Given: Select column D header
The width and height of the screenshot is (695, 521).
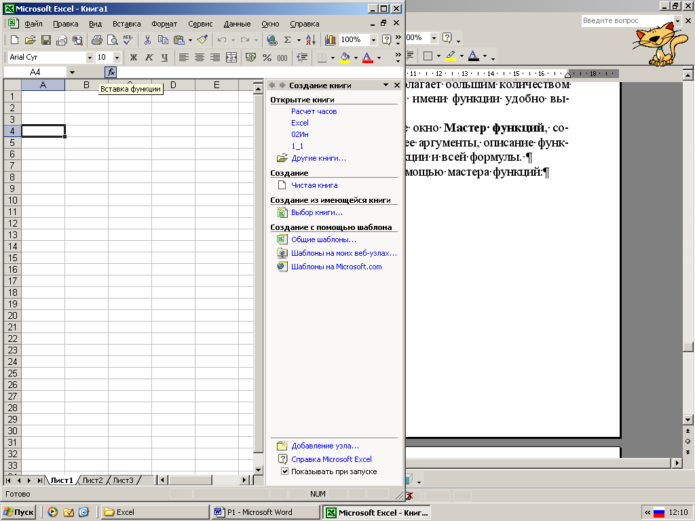Looking at the screenshot, I should point(173,85).
